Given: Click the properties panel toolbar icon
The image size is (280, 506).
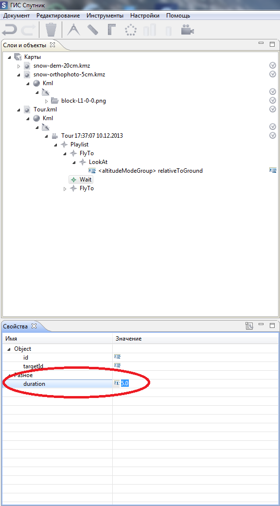Looking at the screenshot, I should coord(249,325).
